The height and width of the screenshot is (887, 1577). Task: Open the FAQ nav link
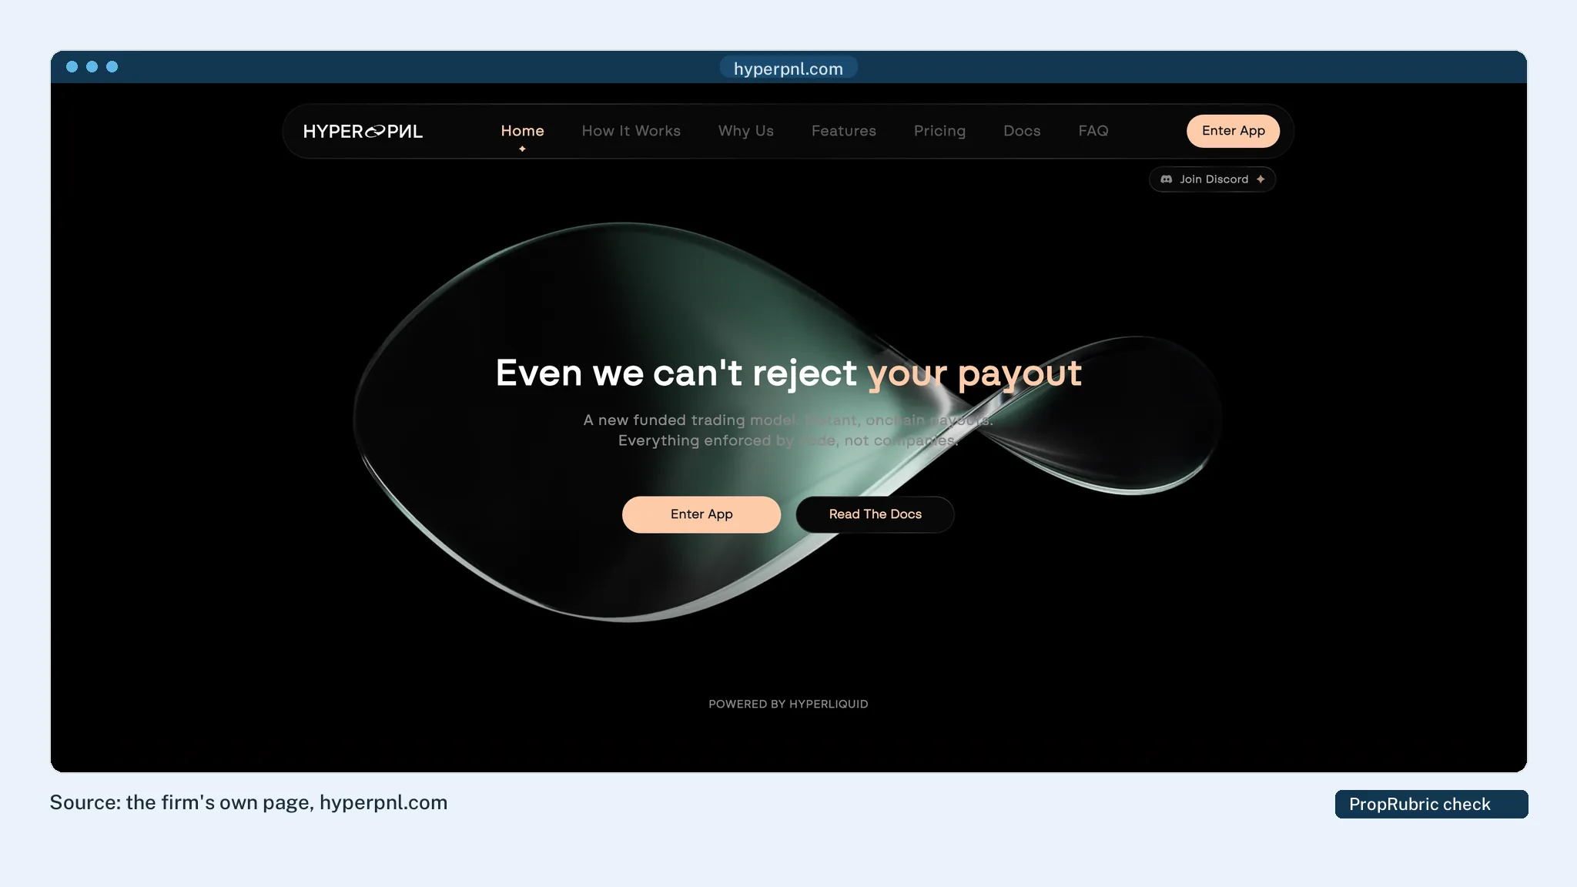1093,131
